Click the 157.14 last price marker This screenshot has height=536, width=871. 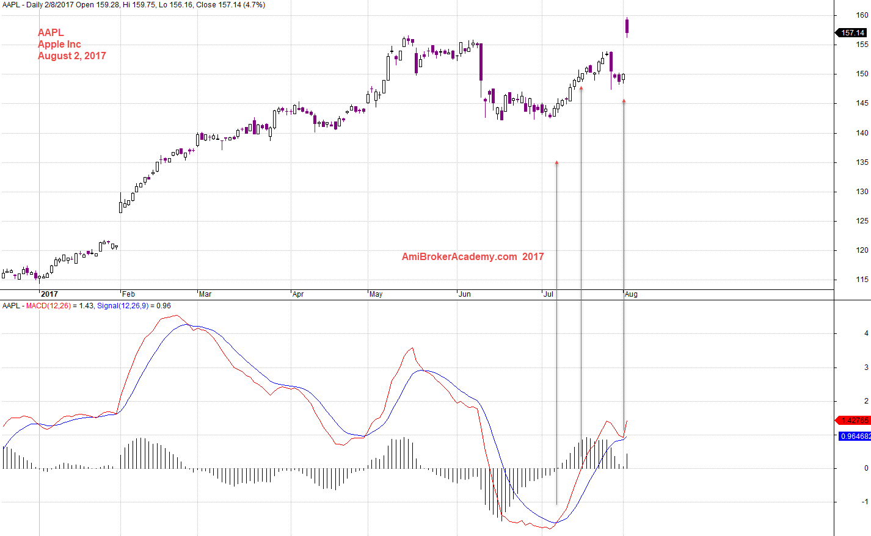[x=851, y=33]
